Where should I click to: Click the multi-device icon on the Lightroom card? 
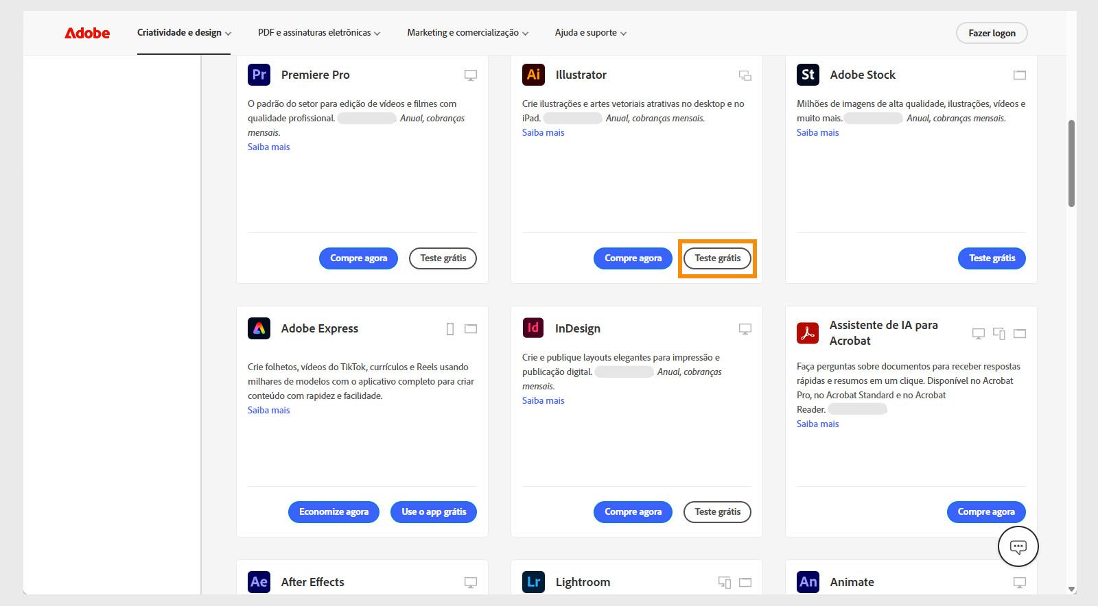725,583
